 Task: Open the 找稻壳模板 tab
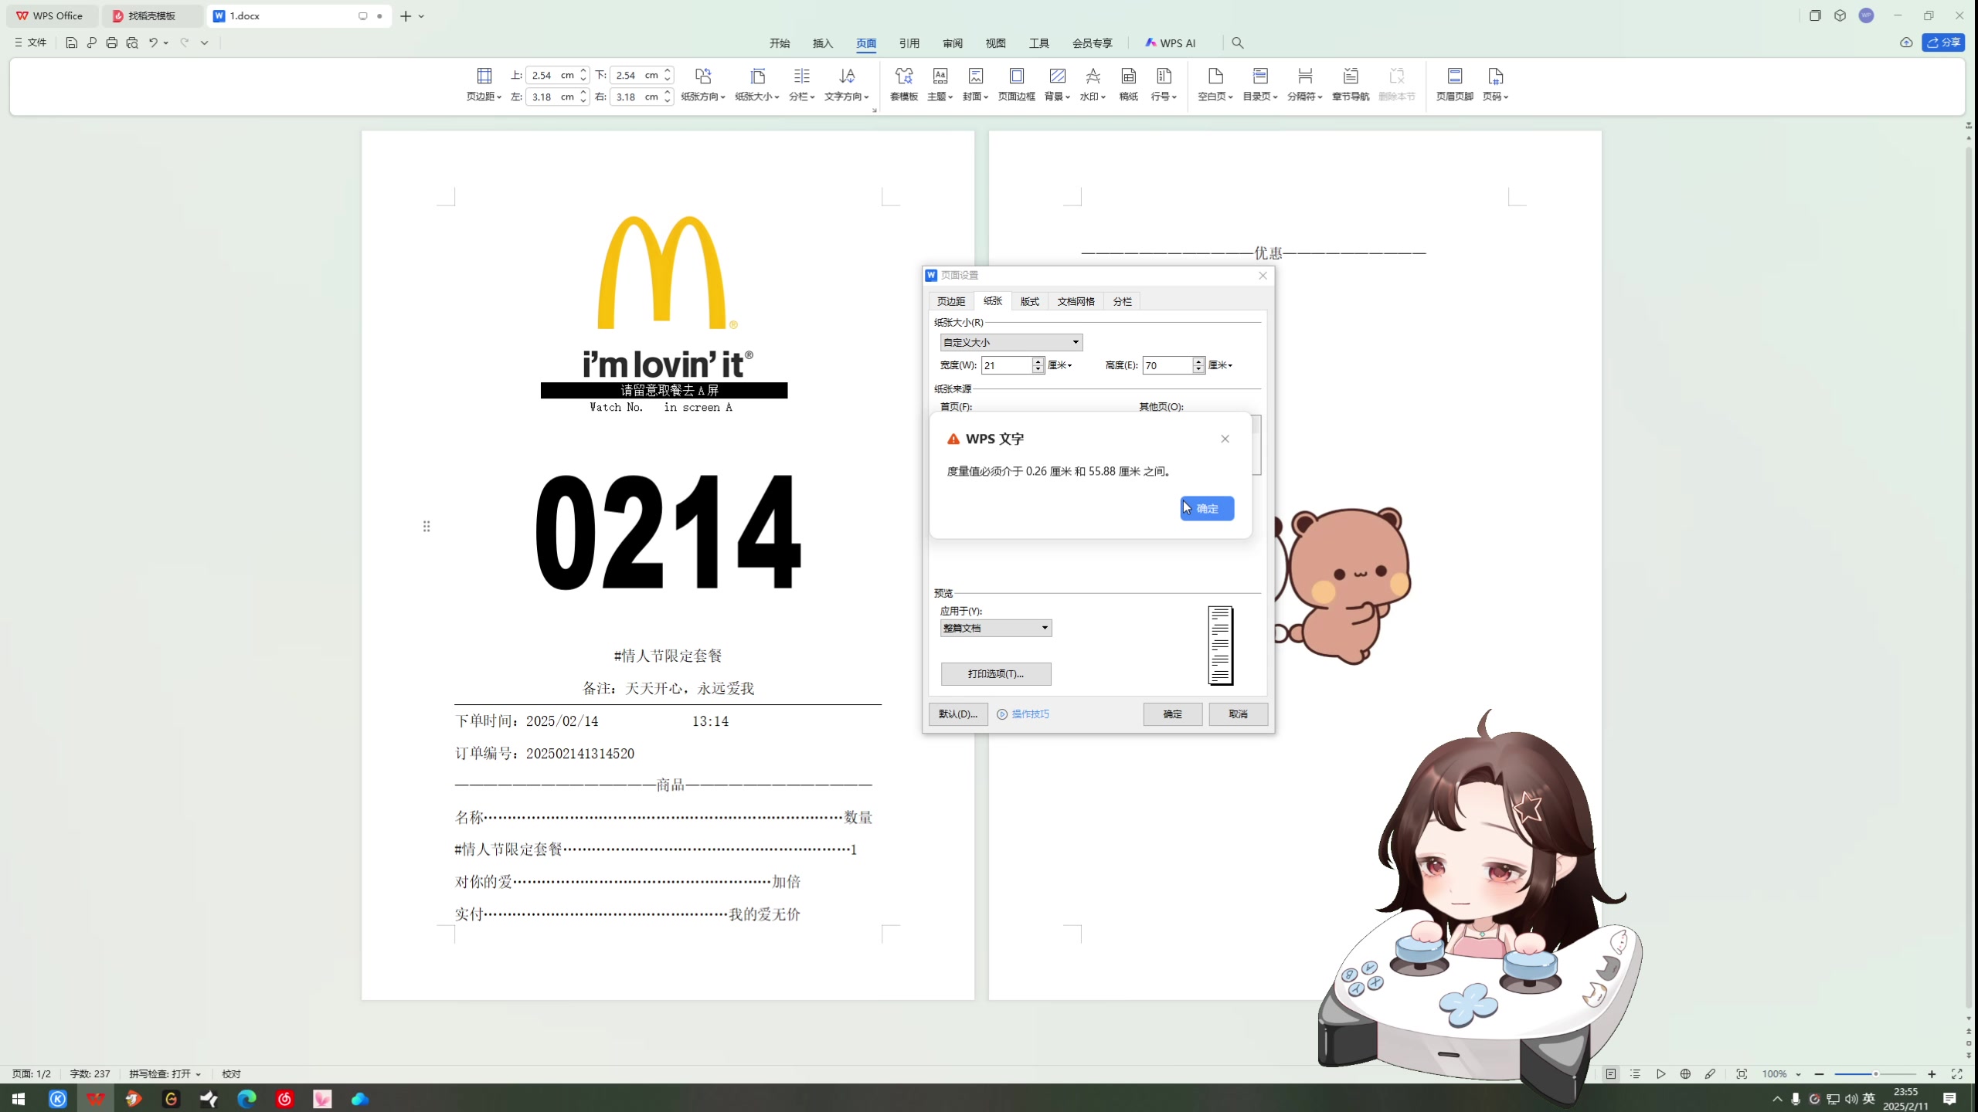(152, 15)
